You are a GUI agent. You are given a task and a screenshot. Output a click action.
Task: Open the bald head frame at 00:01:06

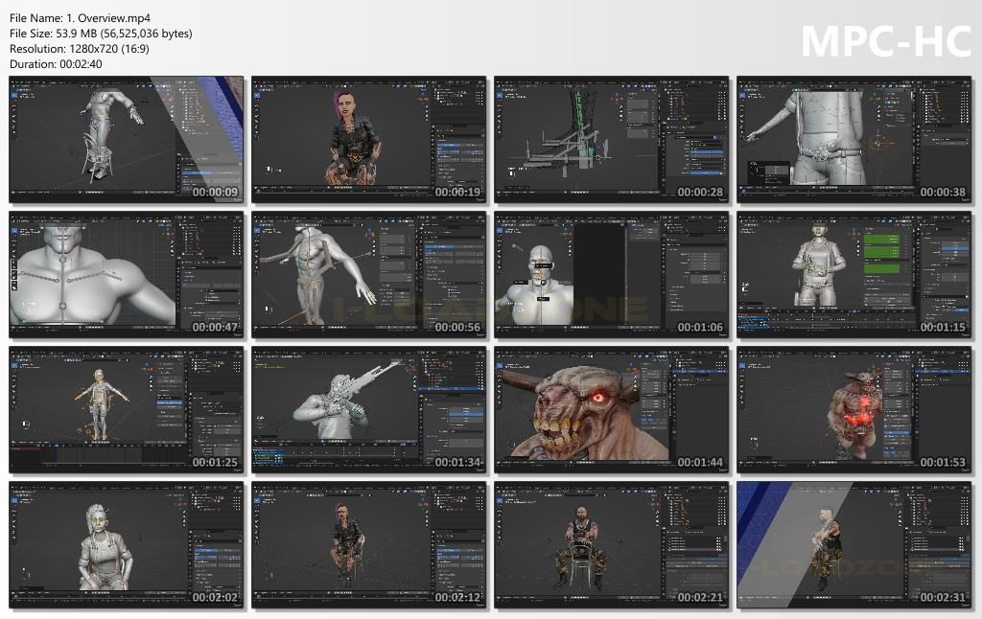pyautogui.click(x=611, y=275)
